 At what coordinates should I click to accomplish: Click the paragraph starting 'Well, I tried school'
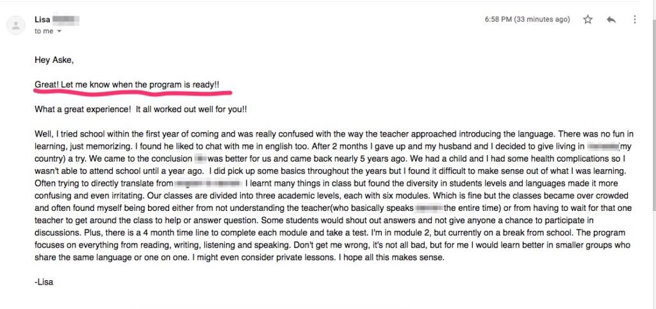tap(334, 196)
